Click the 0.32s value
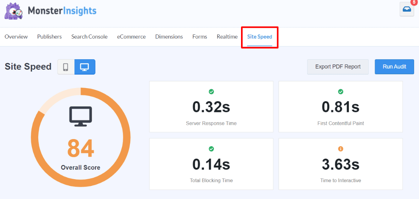Image resolution: width=419 pixels, height=199 pixels. pyautogui.click(x=211, y=107)
